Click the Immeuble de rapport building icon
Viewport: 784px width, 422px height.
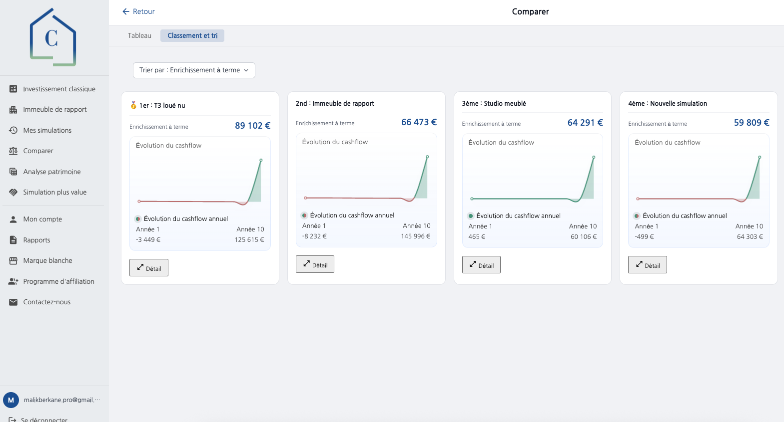13,110
